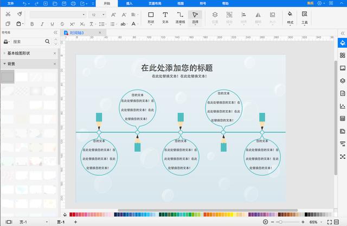This screenshot has height=226, width=347.
Task: Toggle strikethrough formatting
Action: click(62, 24)
